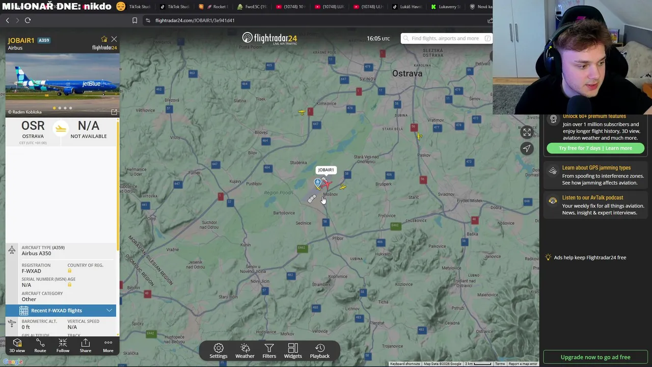Click the calendar icon in Recent flights bar
This screenshot has height=367, width=652.
pos(23,310)
